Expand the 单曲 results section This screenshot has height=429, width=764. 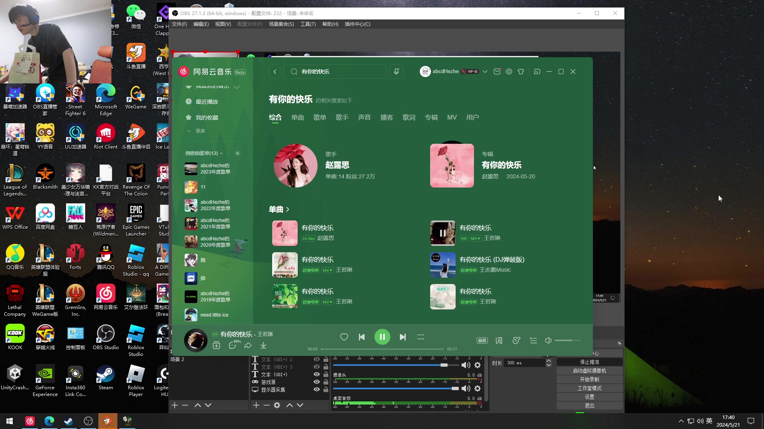click(279, 209)
